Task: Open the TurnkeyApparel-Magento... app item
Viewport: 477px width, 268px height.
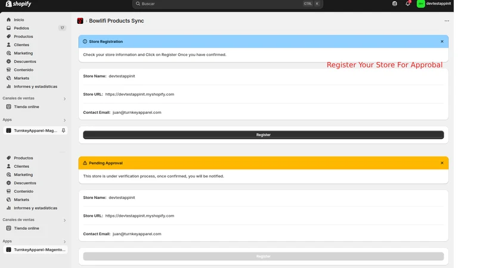Action: tap(36, 250)
